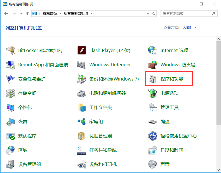
Task: Open the 设备管理器 icon
Action: (x=10, y=164)
